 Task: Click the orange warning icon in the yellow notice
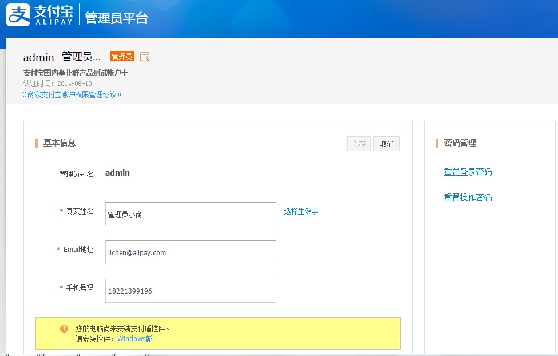[x=64, y=329]
